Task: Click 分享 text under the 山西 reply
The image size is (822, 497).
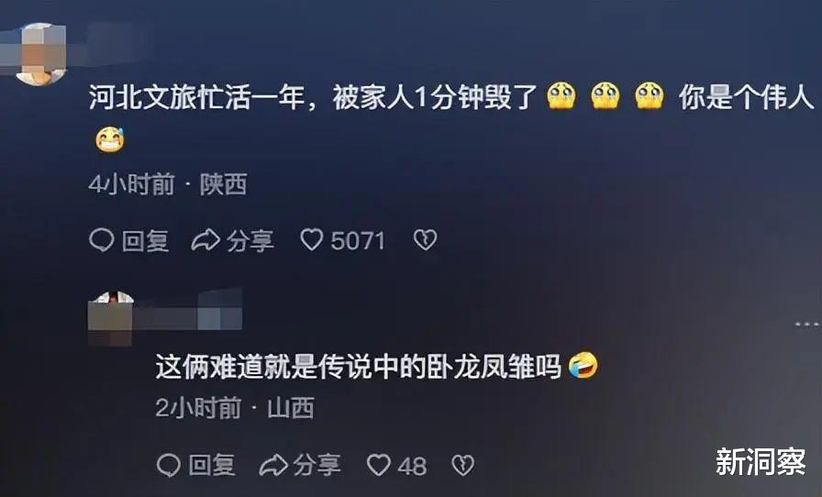Action: tap(317, 466)
